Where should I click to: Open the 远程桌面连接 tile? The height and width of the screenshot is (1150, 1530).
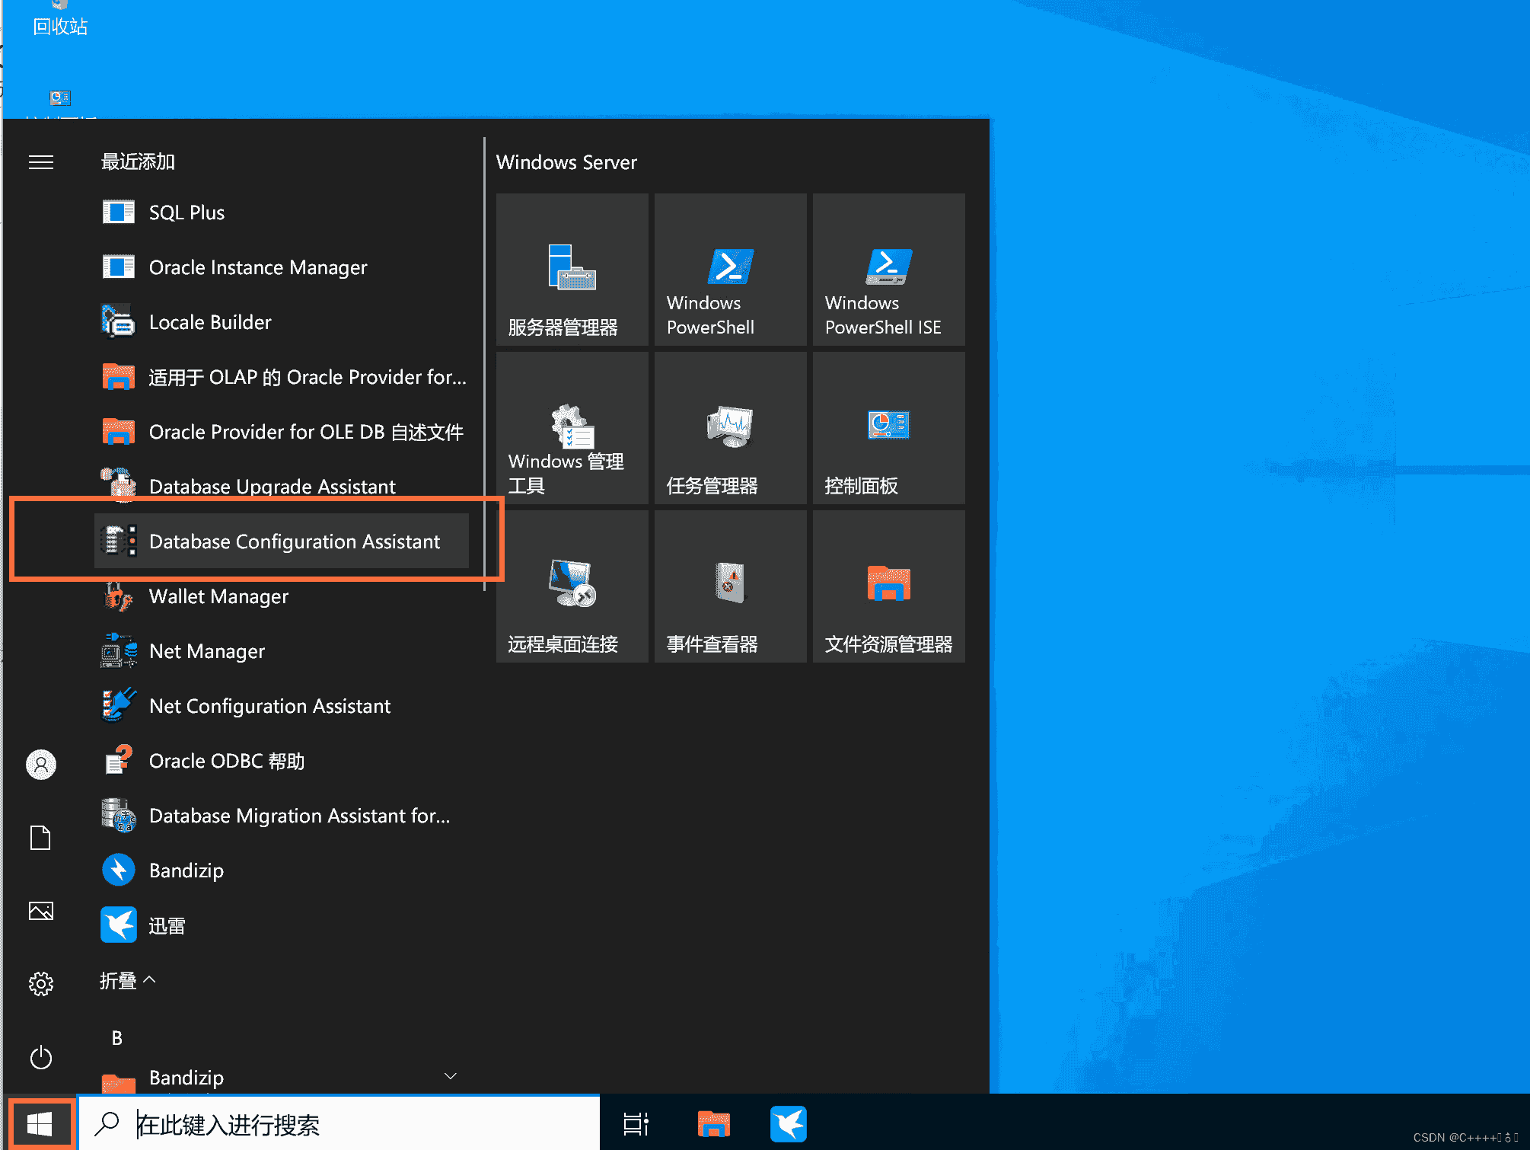(x=572, y=586)
